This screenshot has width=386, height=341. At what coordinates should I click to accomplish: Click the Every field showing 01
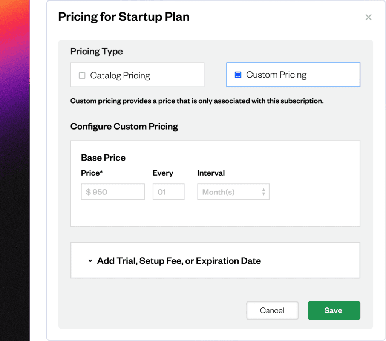tap(168, 192)
